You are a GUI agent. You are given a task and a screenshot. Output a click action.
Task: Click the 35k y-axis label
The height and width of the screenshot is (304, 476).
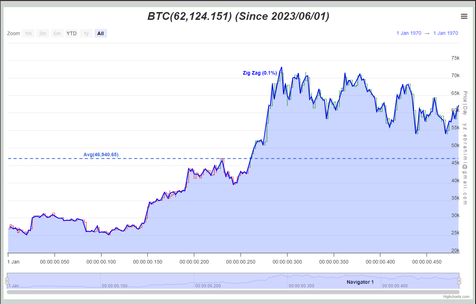point(455,198)
